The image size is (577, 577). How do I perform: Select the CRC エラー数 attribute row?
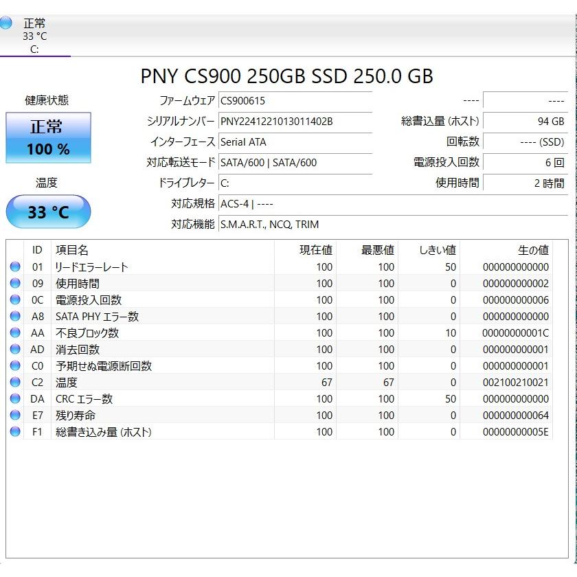280,399
